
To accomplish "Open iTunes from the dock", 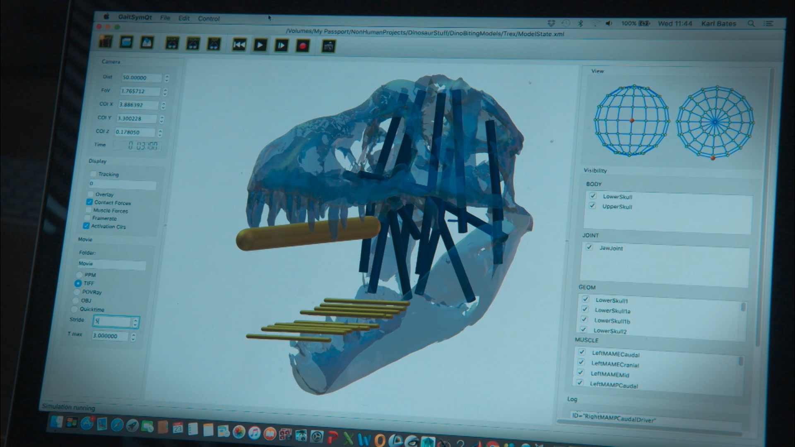I will point(254,433).
